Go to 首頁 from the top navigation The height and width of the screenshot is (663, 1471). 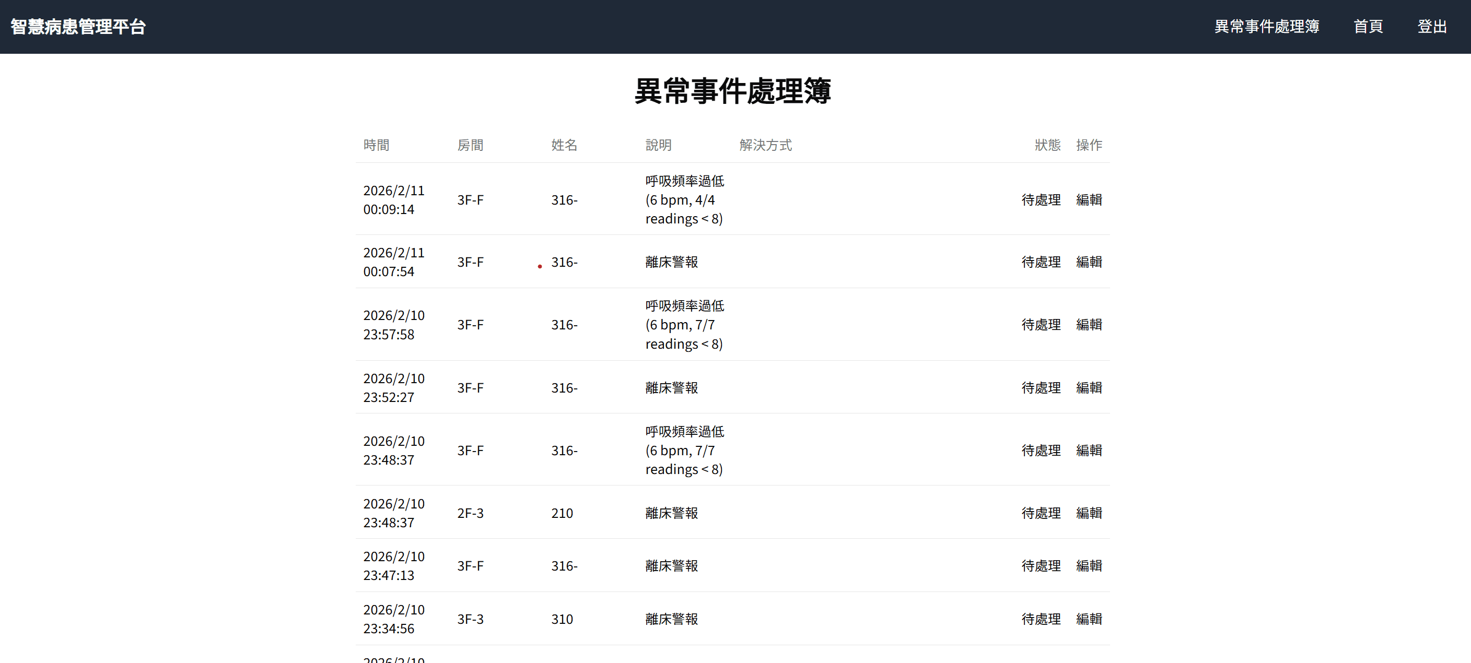coord(1368,27)
